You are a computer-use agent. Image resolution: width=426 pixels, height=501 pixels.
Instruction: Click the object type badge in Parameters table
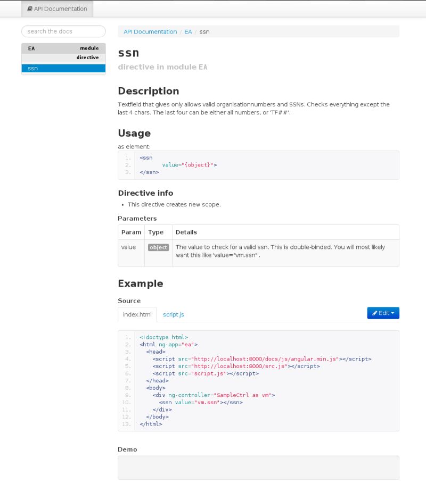coord(158,247)
